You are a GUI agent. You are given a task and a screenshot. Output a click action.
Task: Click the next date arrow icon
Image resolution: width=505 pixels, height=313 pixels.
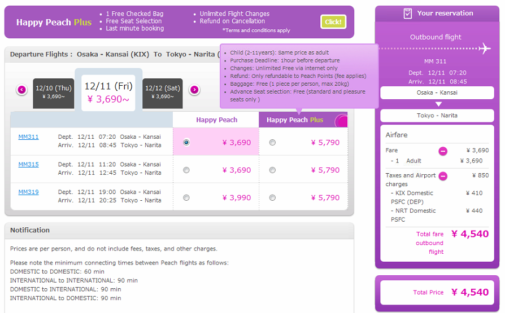pos(194,89)
